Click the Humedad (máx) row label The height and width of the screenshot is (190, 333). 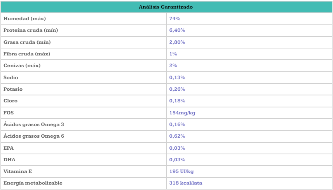click(22, 19)
